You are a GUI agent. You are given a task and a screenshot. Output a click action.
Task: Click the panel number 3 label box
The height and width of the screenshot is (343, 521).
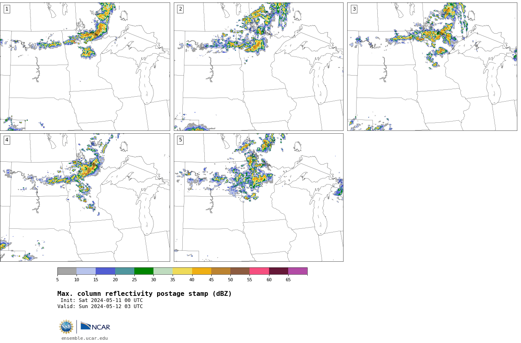point(354,9)
